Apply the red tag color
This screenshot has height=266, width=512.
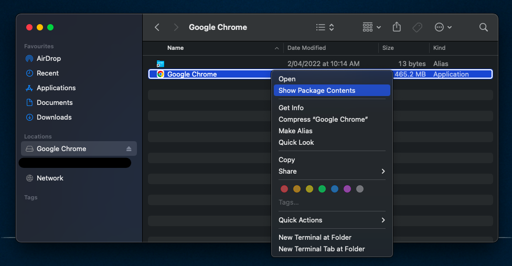(x=284, y=189)
